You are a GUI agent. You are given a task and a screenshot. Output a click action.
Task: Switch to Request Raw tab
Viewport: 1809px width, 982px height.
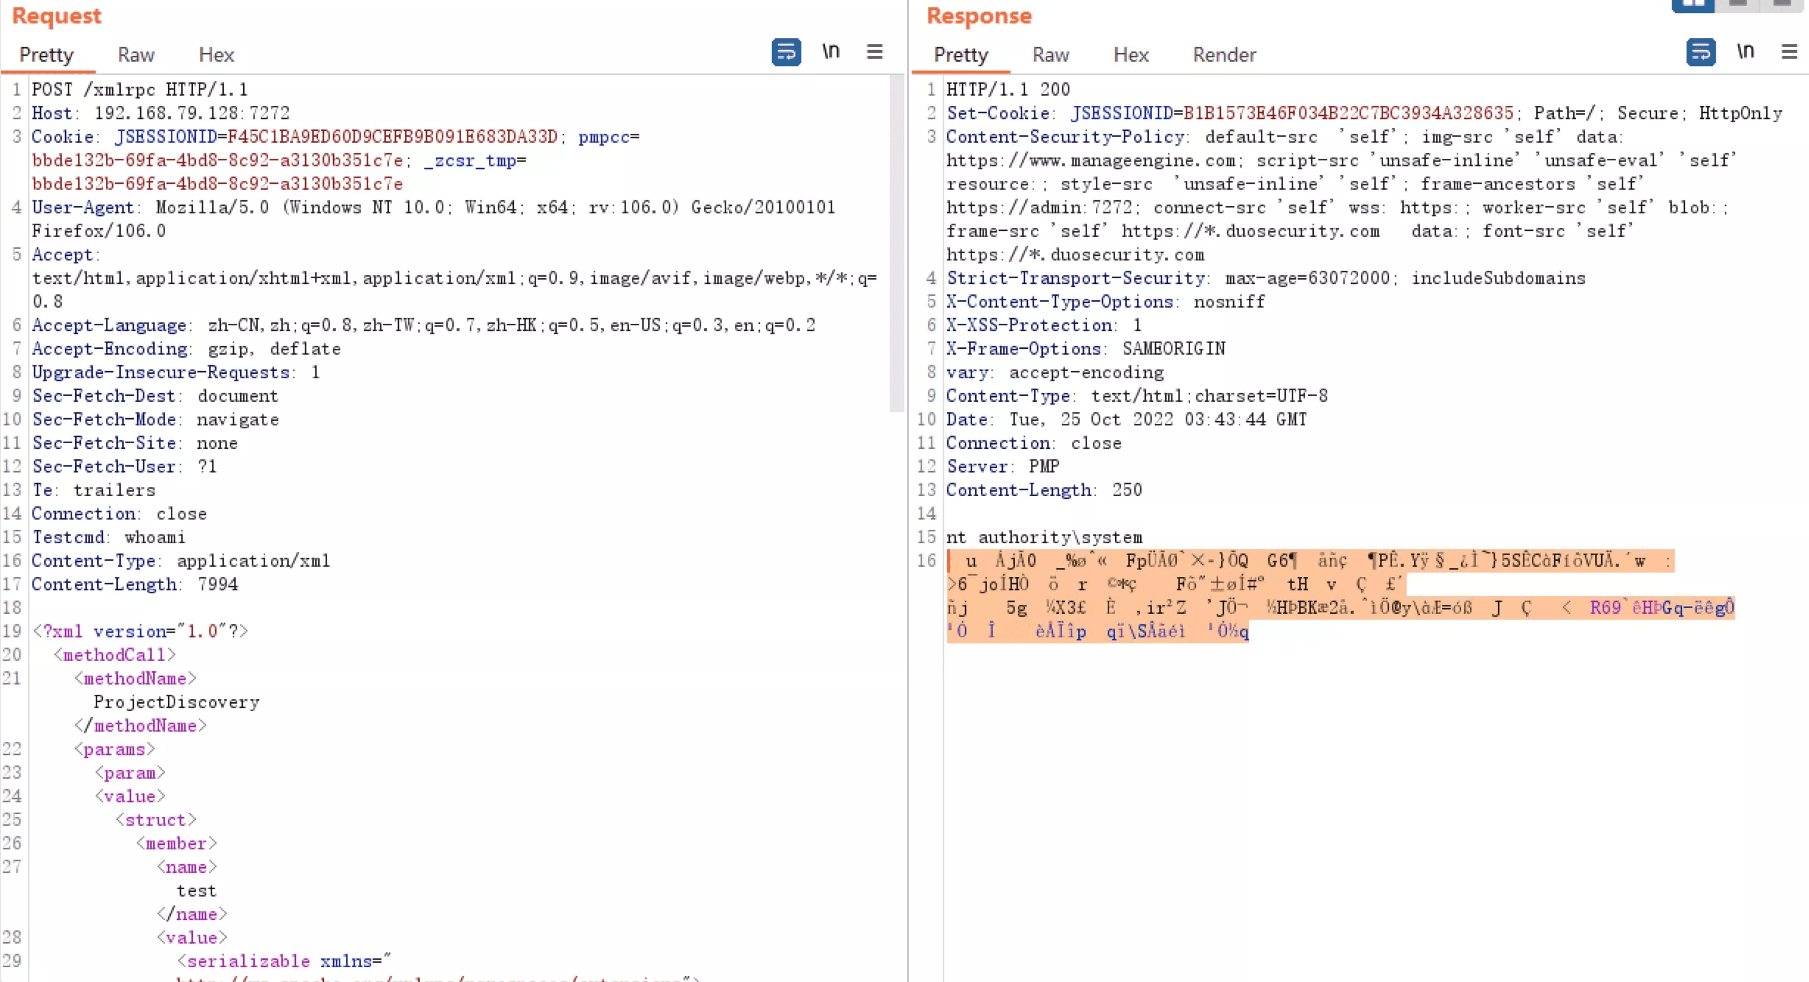pyautogui.click(x=135, y=55)
